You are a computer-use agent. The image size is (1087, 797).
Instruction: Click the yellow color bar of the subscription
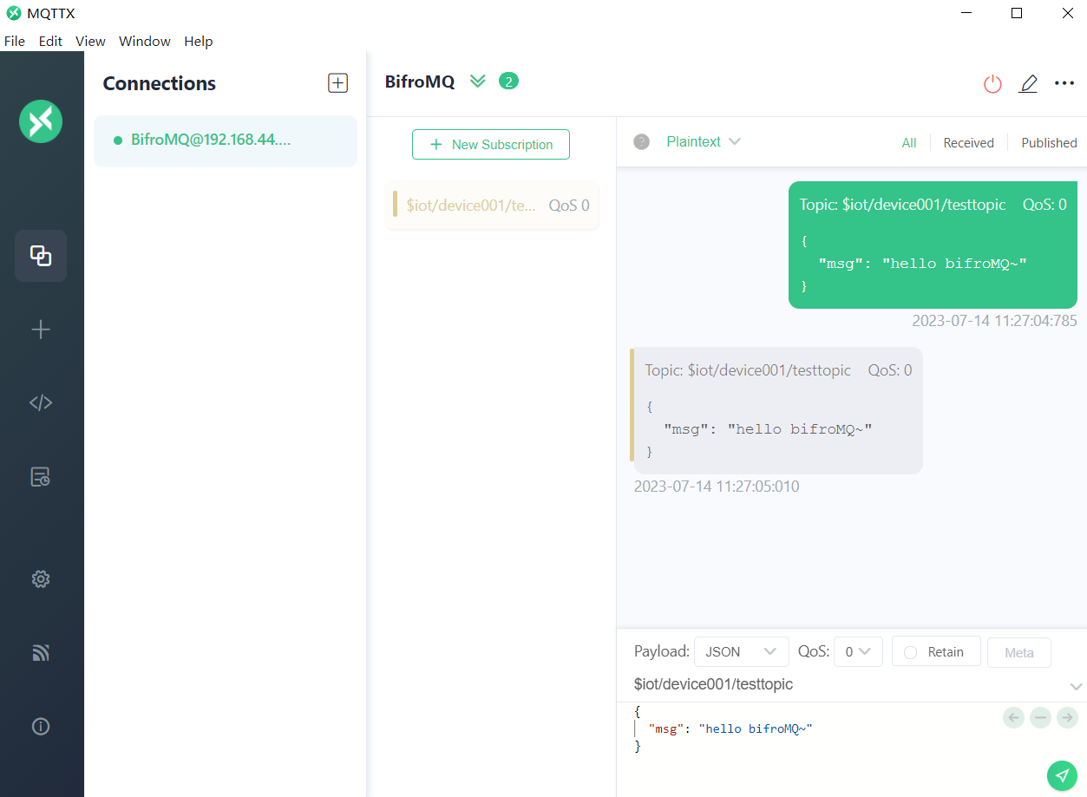coord(395,203)
